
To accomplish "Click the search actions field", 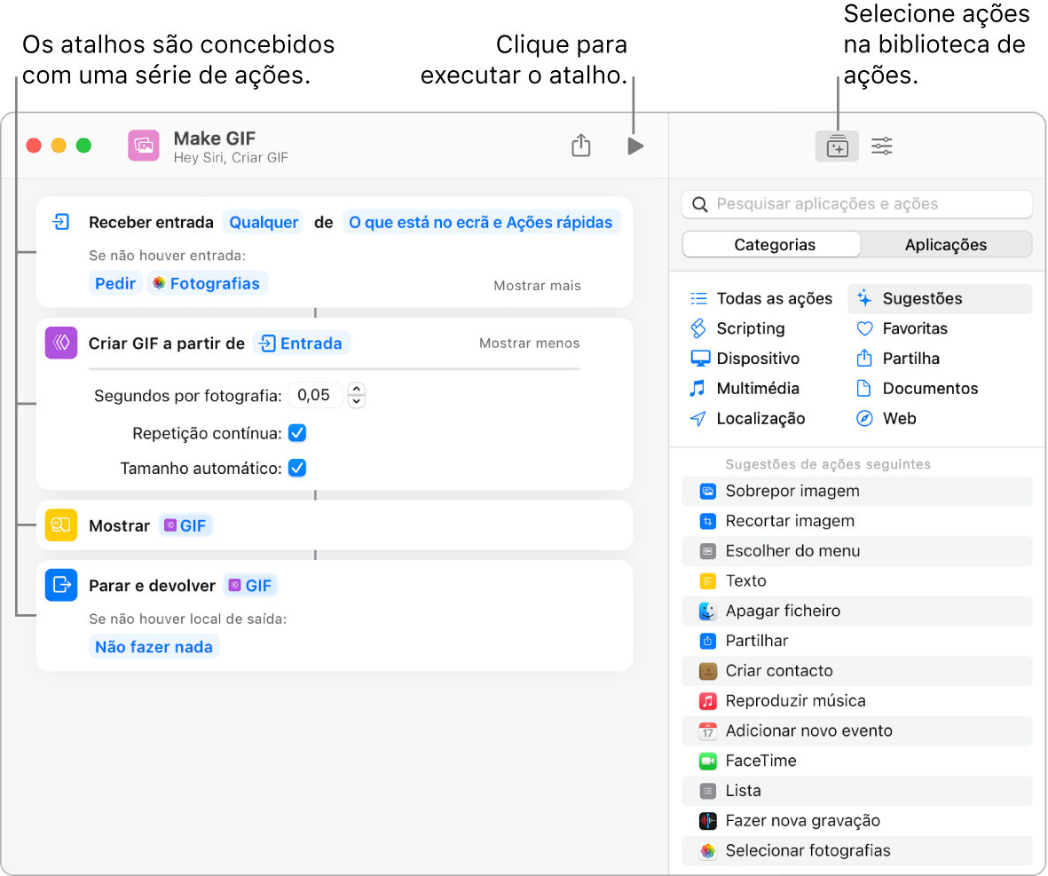I will (x=856, y=204).
